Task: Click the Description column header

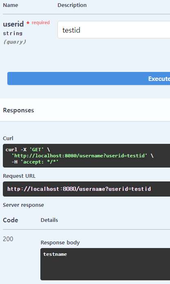Action: tap(72, 5)
